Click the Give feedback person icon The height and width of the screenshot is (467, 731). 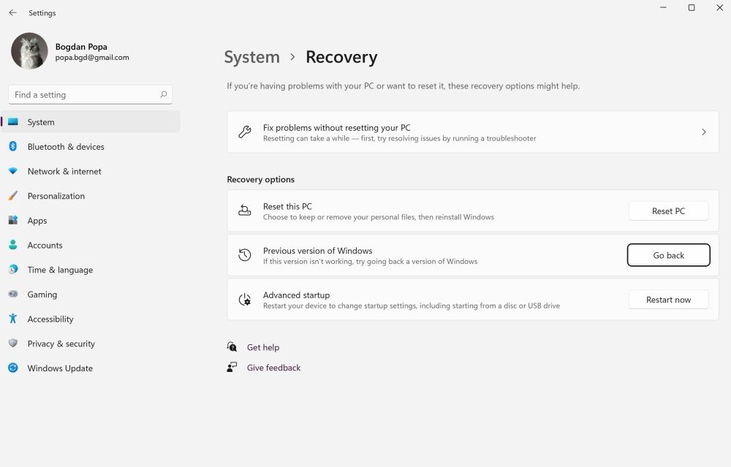(x=232, y=368)
